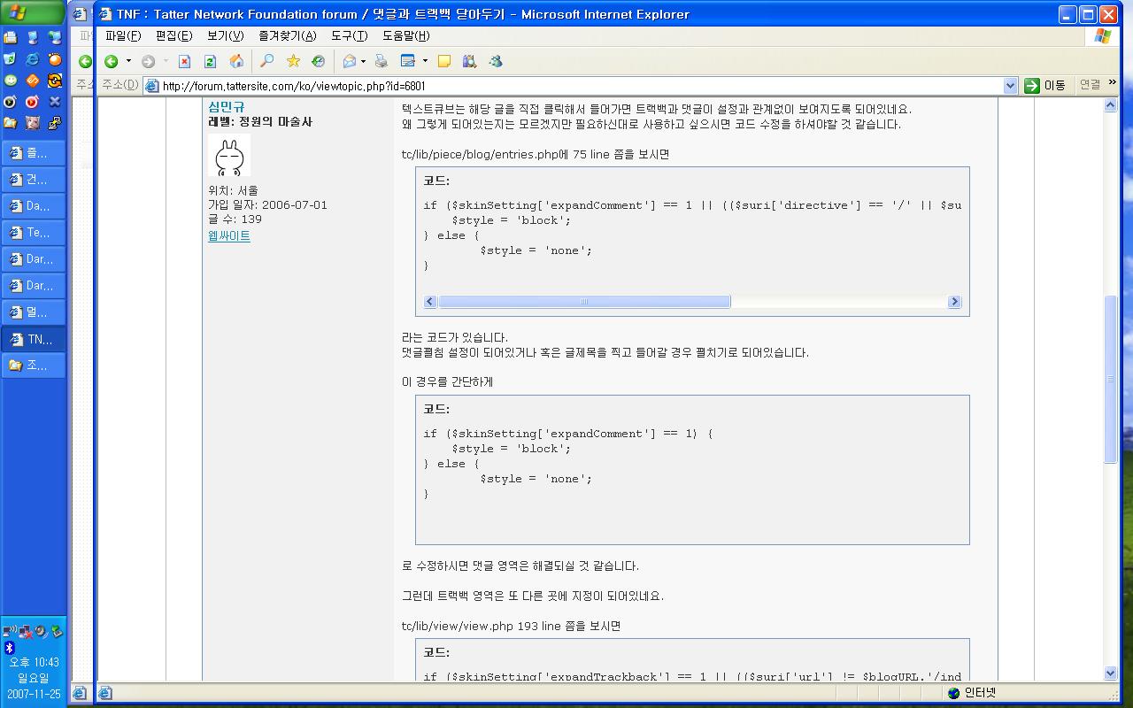The image size is (1133, 708).
Task: Open the 웹싸이트 link under the profile
Action: (228, 236)
